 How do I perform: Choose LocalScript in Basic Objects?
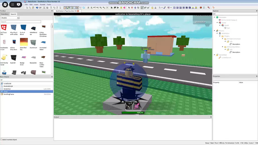click(7, 83)
